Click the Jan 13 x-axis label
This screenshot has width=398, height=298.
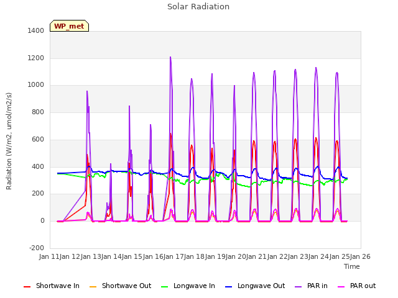pyautogui.click(x=91, y=256)
